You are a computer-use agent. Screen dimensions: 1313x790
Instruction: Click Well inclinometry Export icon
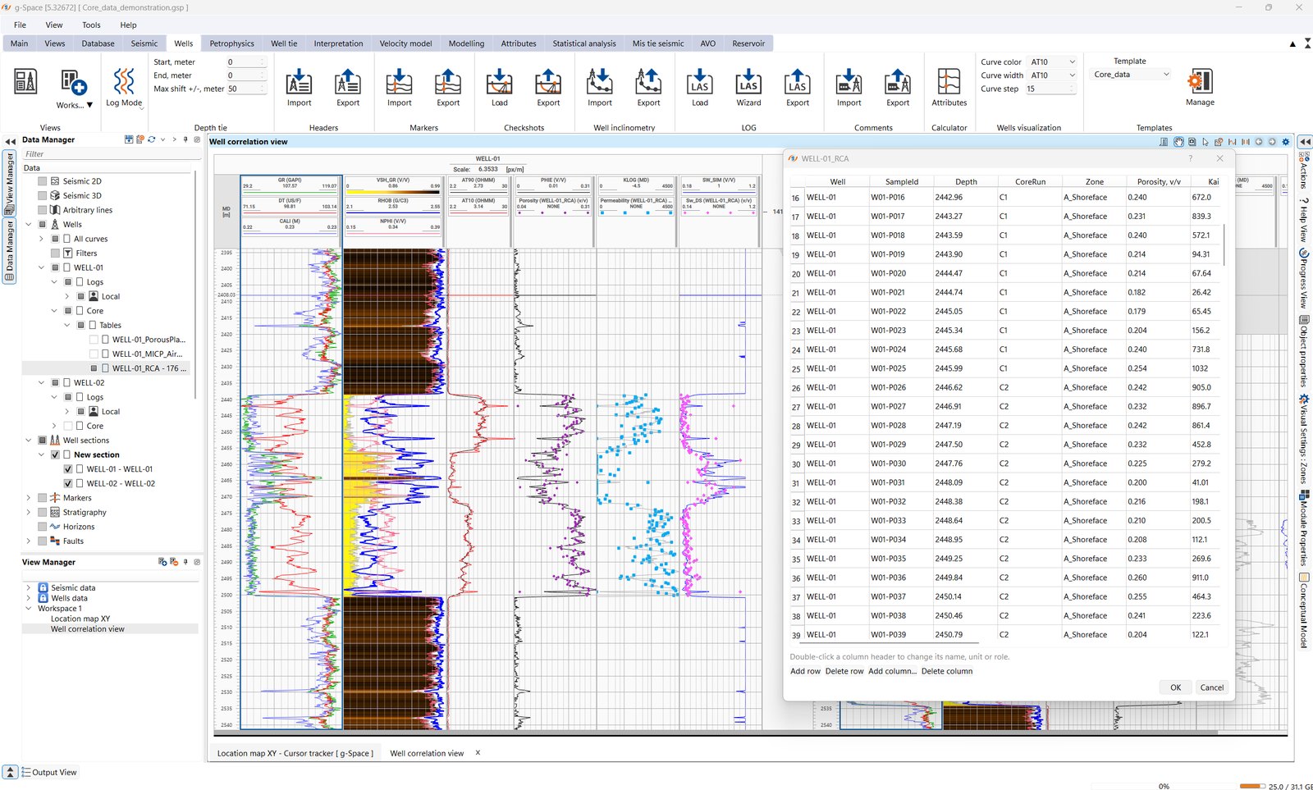(x=648, y=82)
